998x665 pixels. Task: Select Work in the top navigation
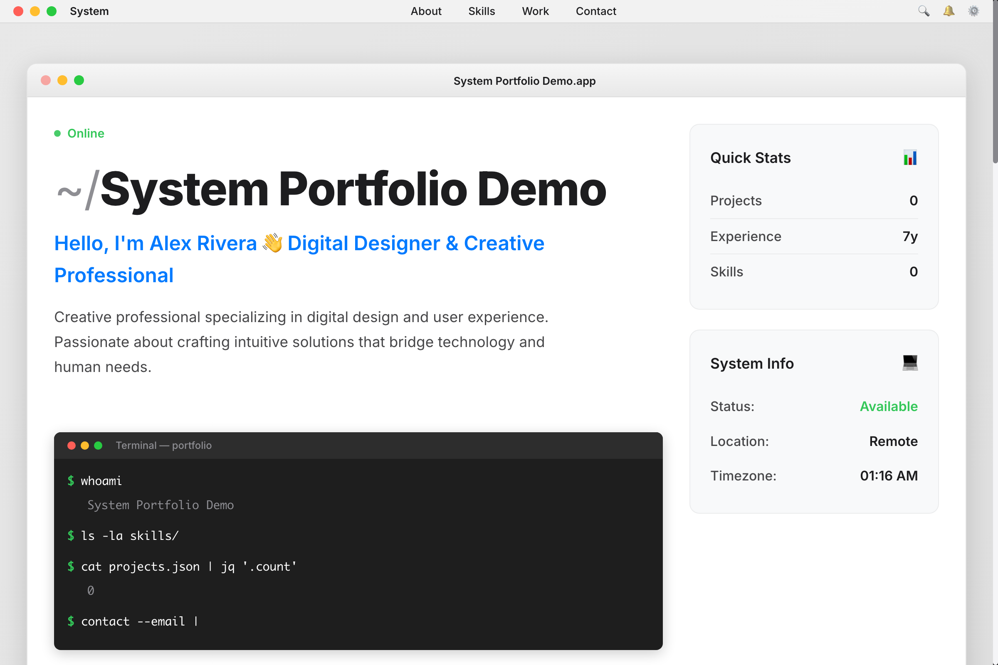pyautogui.click(x=536, y=11)
